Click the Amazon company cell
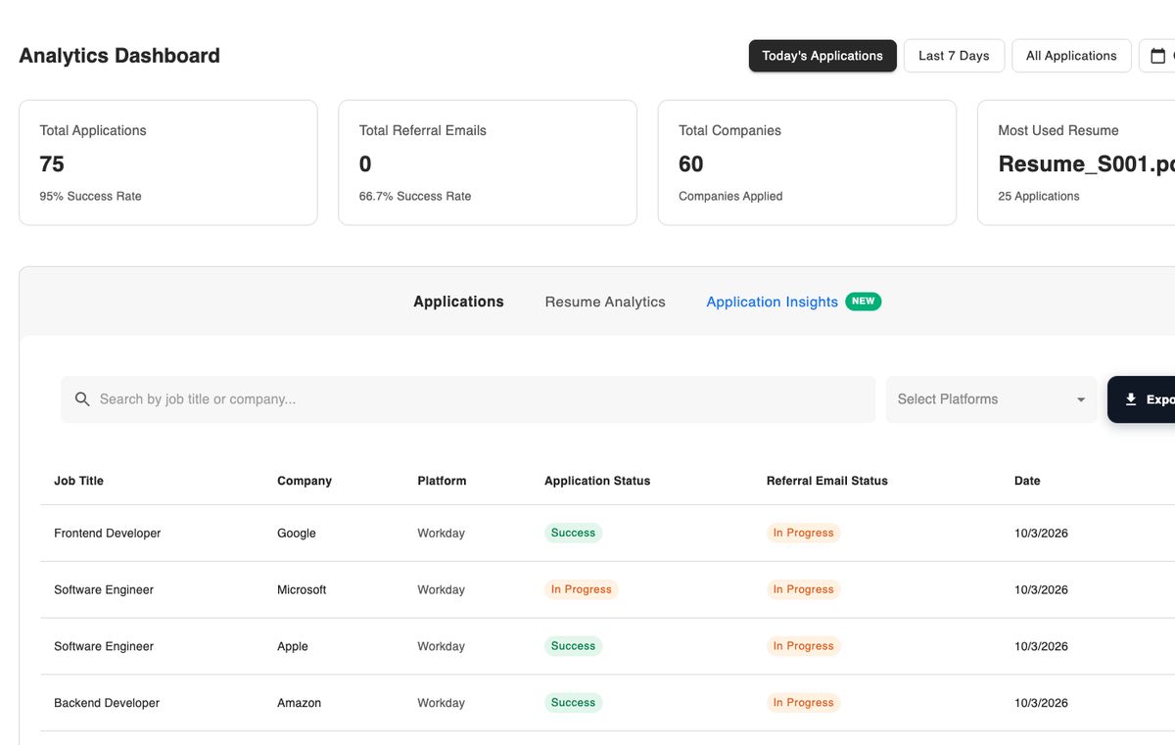Screen dimensions: 1175x745 (299, 703)
